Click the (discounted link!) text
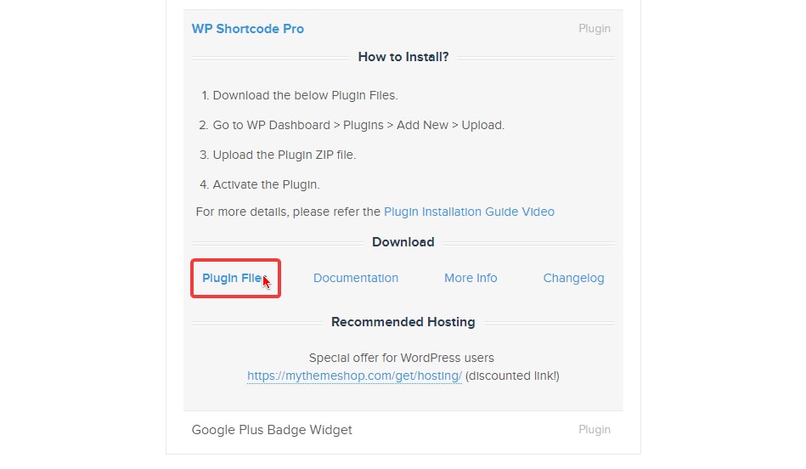Screen dimensions: 806x469 pos(512,376)
